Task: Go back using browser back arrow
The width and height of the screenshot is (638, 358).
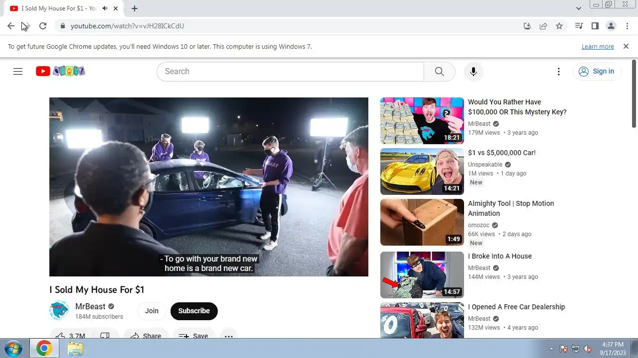Action: [x=10, y=26]
